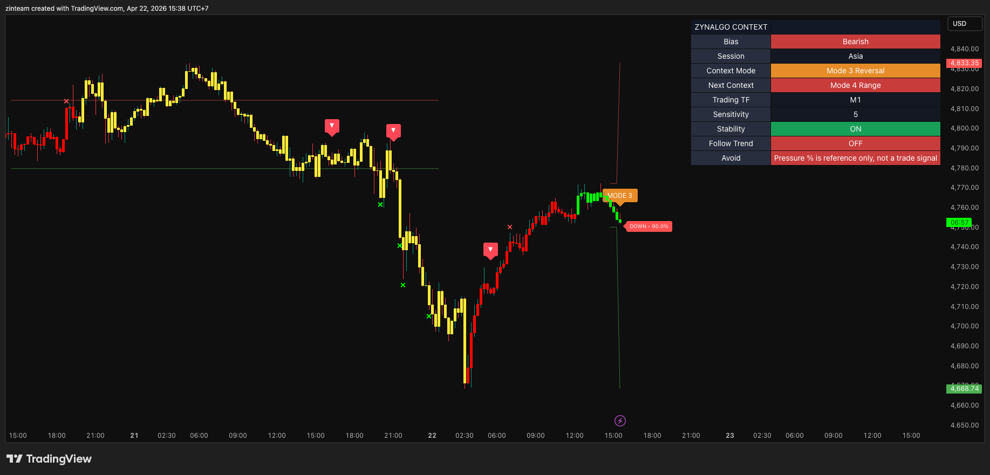Click the 4,650.00 price axis label

point(965,425)
